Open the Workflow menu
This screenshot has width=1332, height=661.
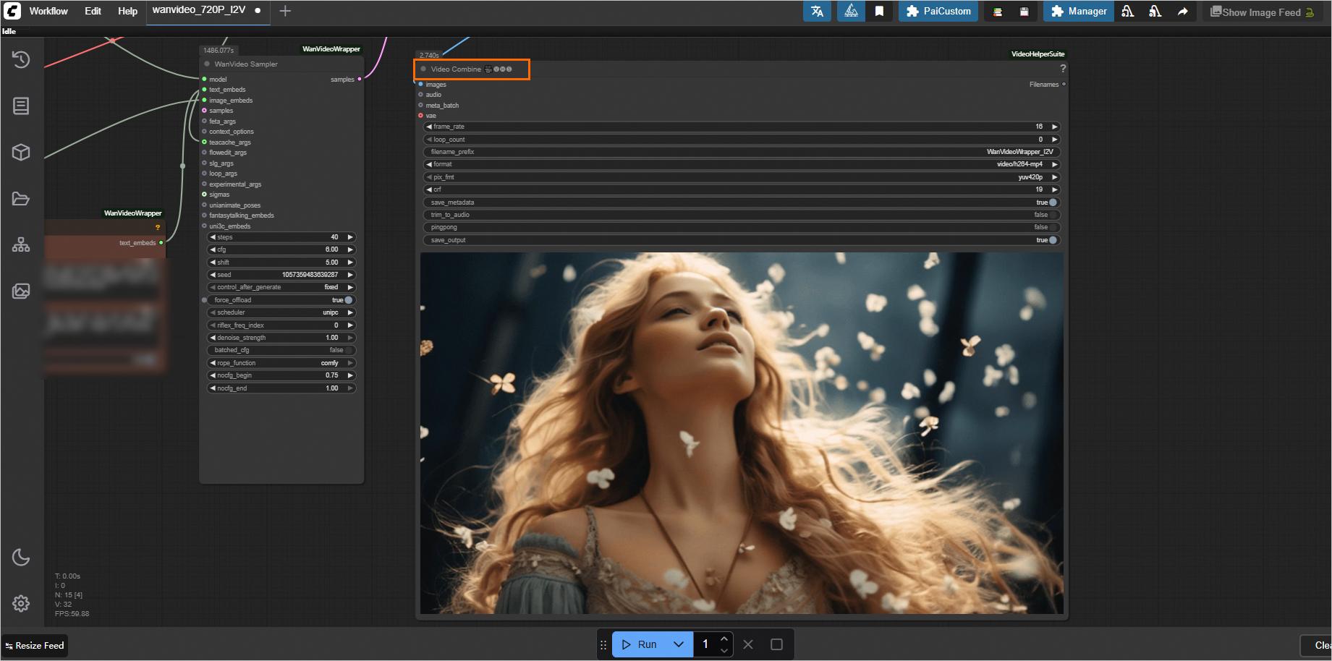point(48,12)
